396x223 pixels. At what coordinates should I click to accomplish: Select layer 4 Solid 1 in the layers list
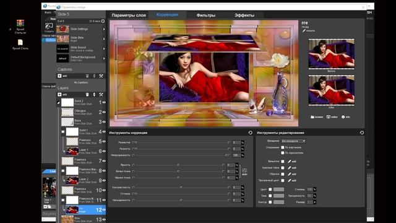point(84,131)
